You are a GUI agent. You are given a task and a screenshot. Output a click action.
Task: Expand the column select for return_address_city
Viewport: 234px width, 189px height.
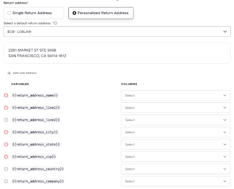(x=175, y=132)
